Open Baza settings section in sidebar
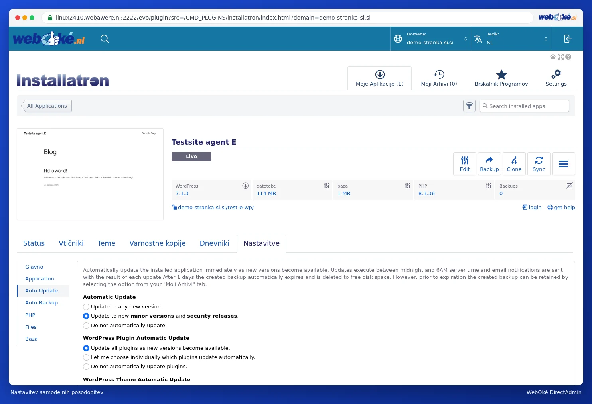 click(32, 339)
